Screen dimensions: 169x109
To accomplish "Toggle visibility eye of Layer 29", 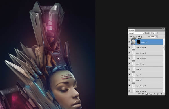I will tap(130, 80).
